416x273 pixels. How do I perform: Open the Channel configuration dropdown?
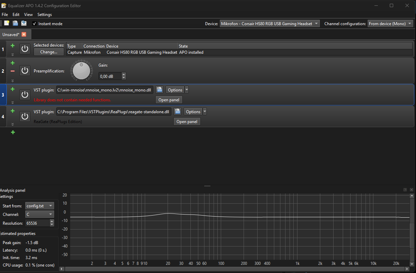[x=390, y=24]
